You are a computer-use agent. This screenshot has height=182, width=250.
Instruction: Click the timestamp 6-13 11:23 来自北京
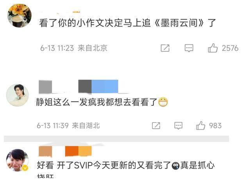point(74,48)
